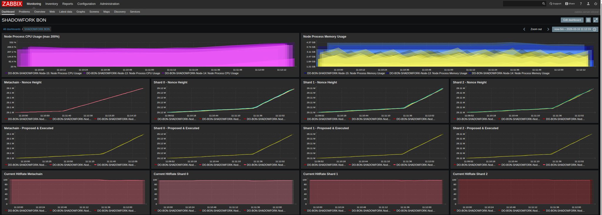Click the Edit dashboard button
The width and height of the screenshot is (602, 215).
(x=572, y=20)
